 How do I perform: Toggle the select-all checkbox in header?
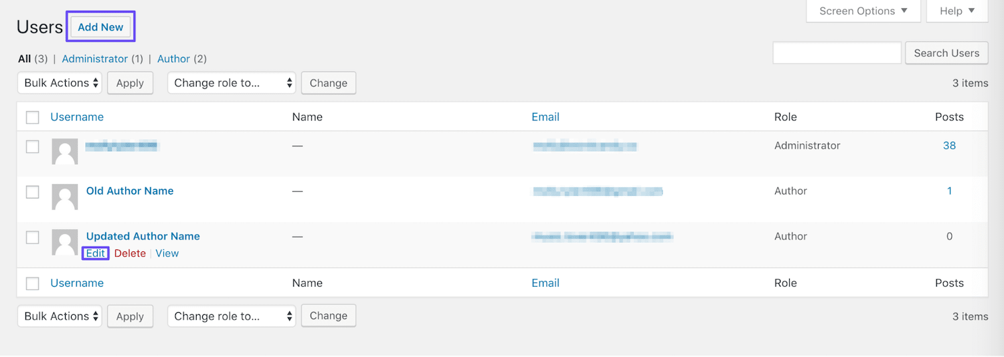(x=32, y=117)
